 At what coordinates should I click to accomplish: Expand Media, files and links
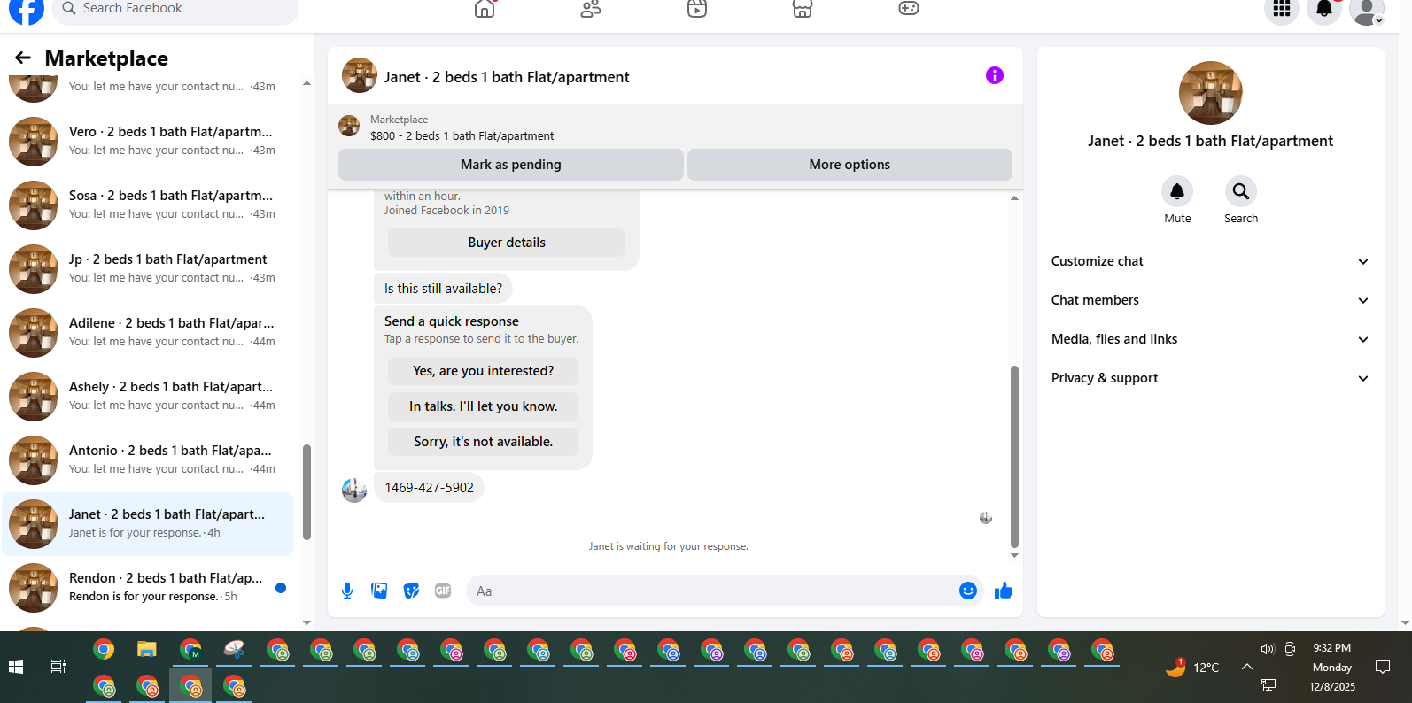coord(1210,339)
